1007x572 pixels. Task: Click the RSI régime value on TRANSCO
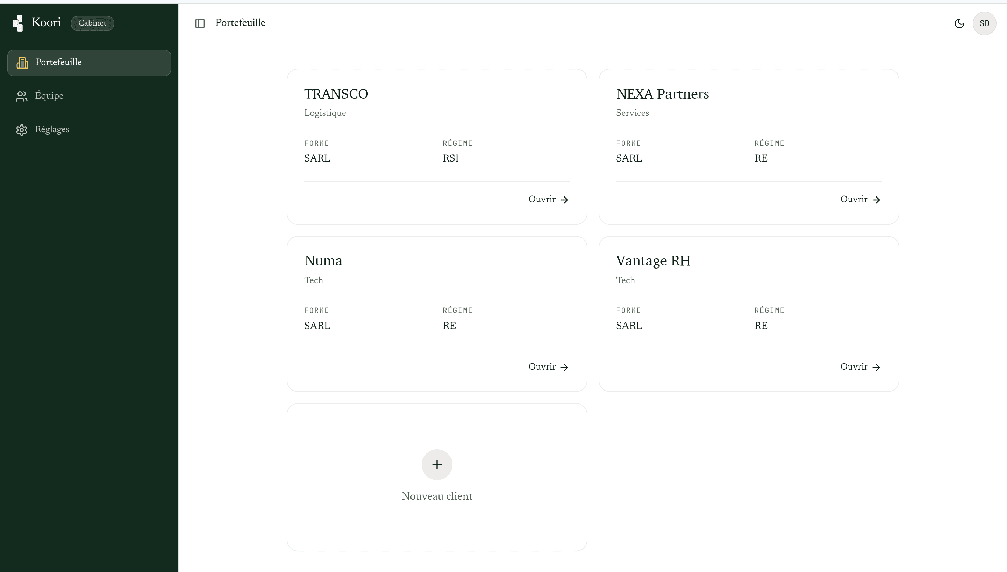[450, 158]
